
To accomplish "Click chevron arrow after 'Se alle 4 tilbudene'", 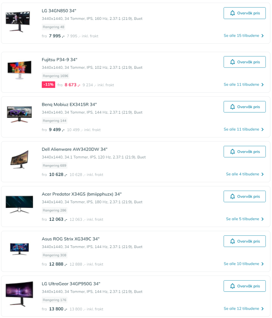I will pos(262,174).
